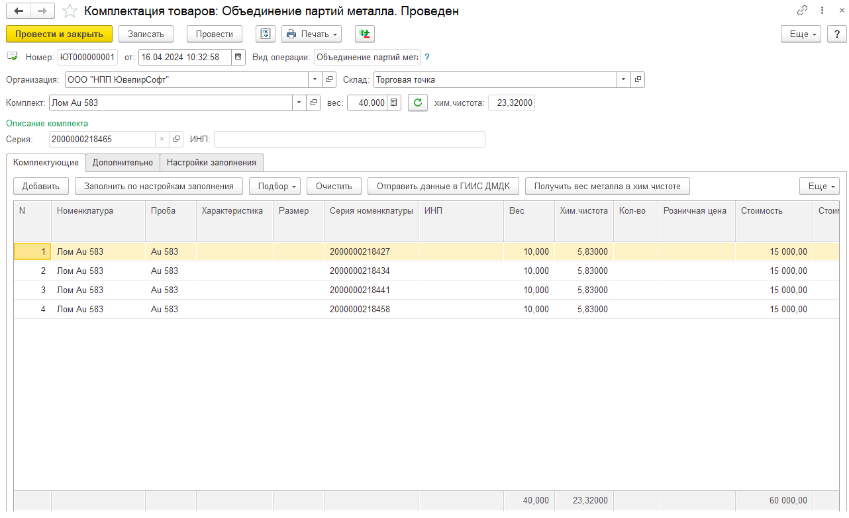Open Комплект record with the open-form icon
The width and height of the screenshot is (849, 518).
pyautogui.click(x=313, y=103)
